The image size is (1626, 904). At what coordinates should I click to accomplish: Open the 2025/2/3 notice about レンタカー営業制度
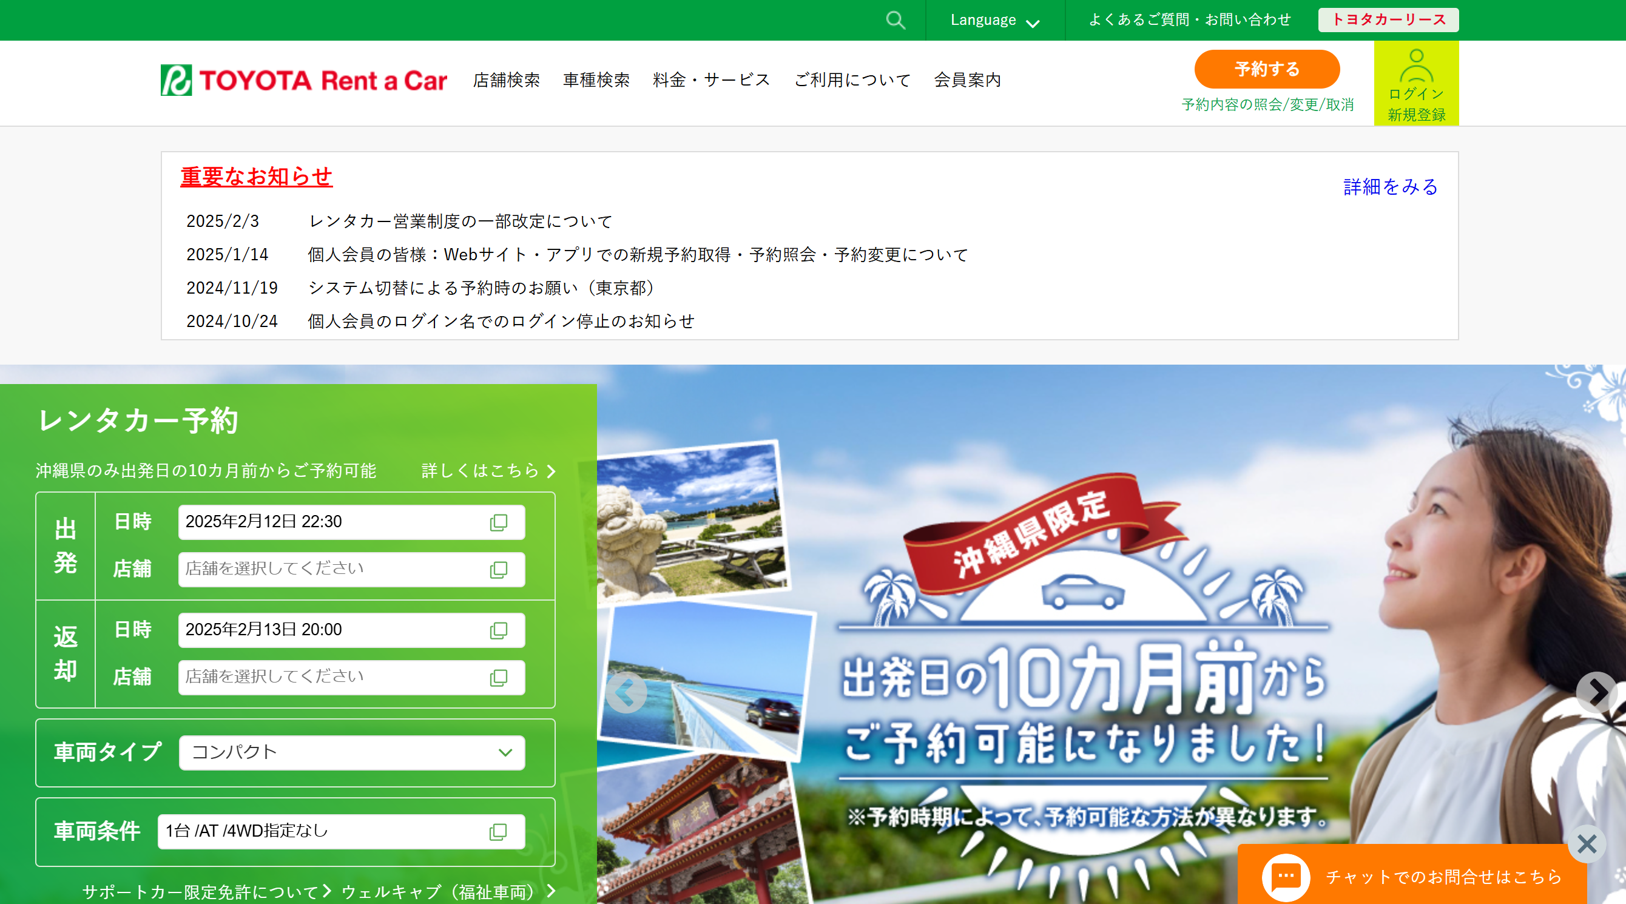tap(460, 221)
